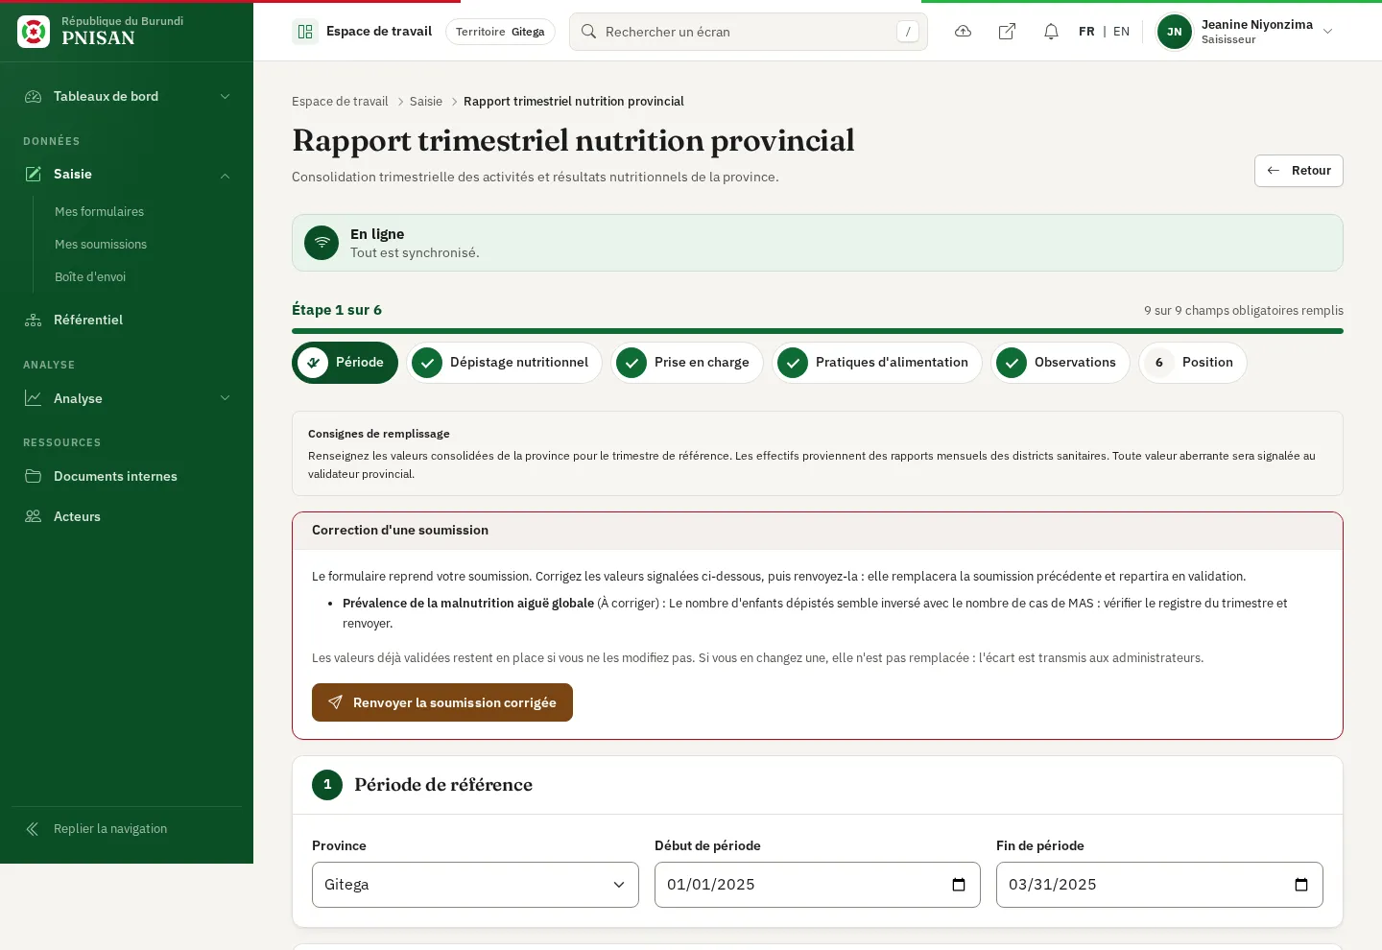Click Espace de travail breadcrumb link
Image resolution: width=1382 pixels, height=950 pixels.
point(340,102)
